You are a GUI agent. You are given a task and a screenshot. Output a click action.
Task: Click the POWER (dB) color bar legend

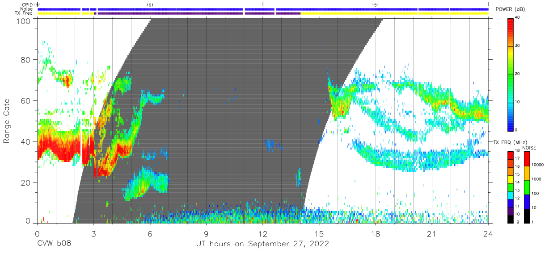(x=511, y=74)
